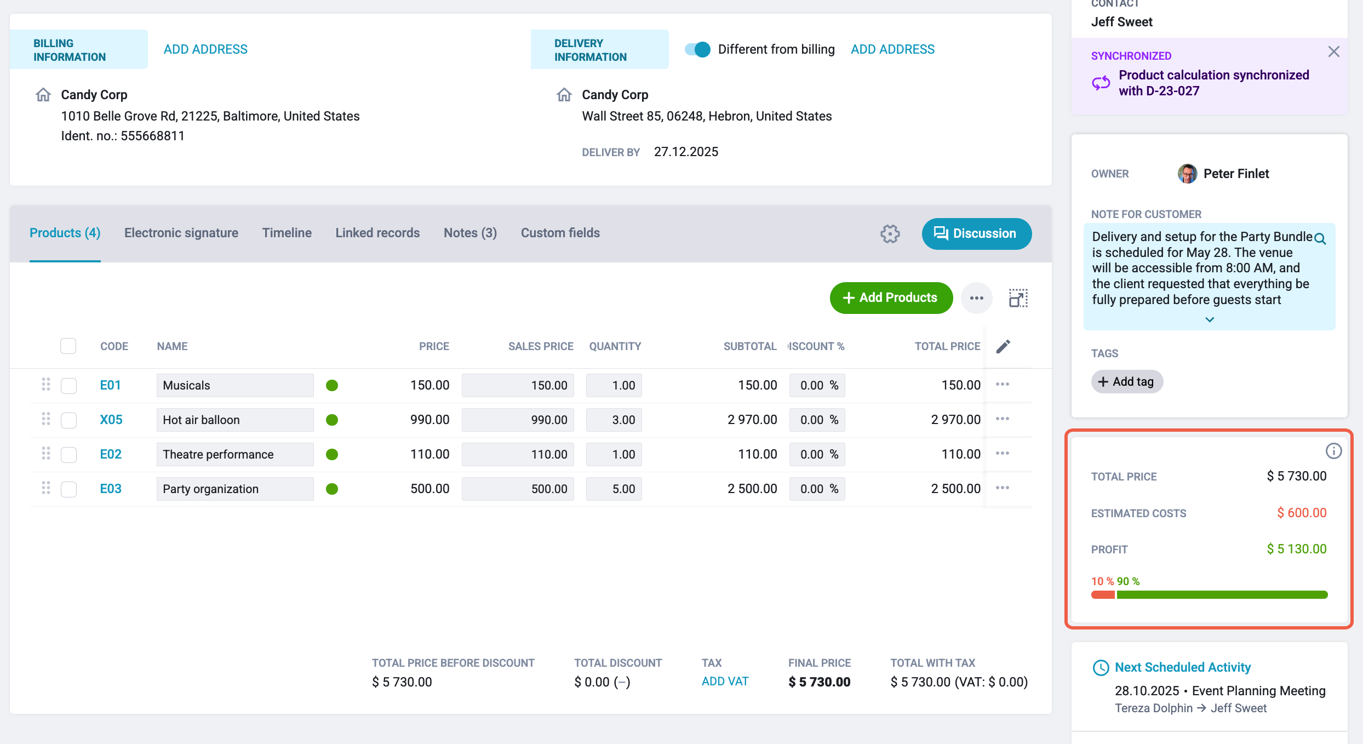Open the products table settings gear
Screen dimensions: 1363x744
pos(890,234)
